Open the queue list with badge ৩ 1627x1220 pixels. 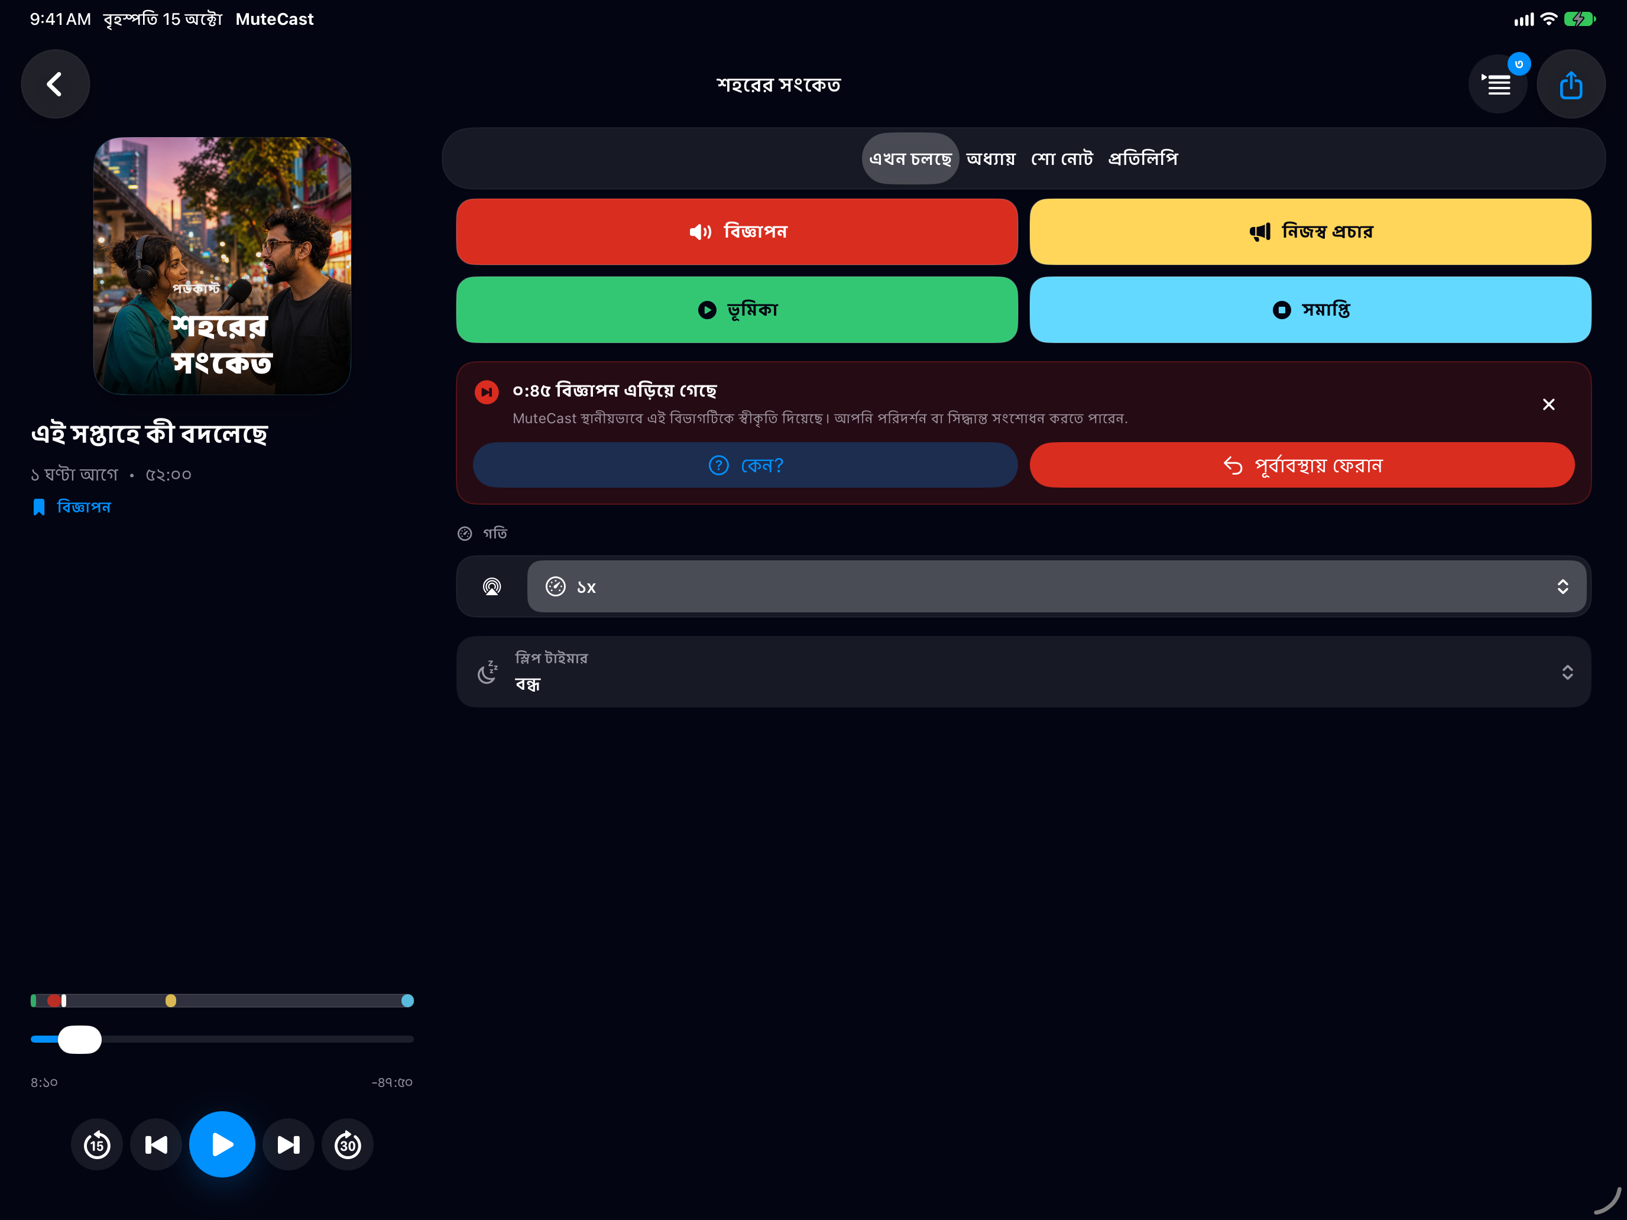[1498, 84]
